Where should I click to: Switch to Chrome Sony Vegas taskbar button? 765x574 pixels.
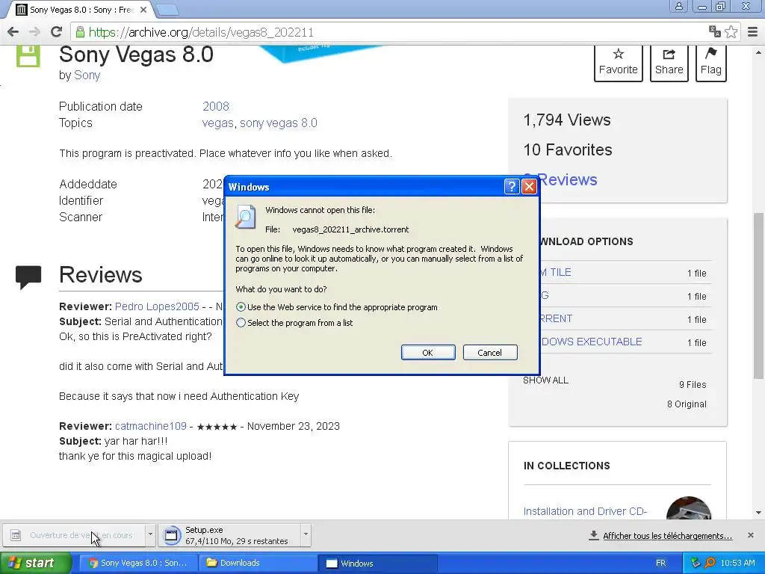138,563
